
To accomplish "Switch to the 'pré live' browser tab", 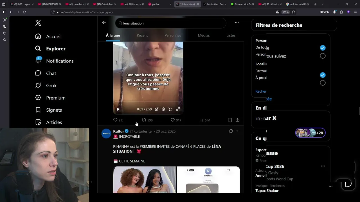I will [160, 4].
